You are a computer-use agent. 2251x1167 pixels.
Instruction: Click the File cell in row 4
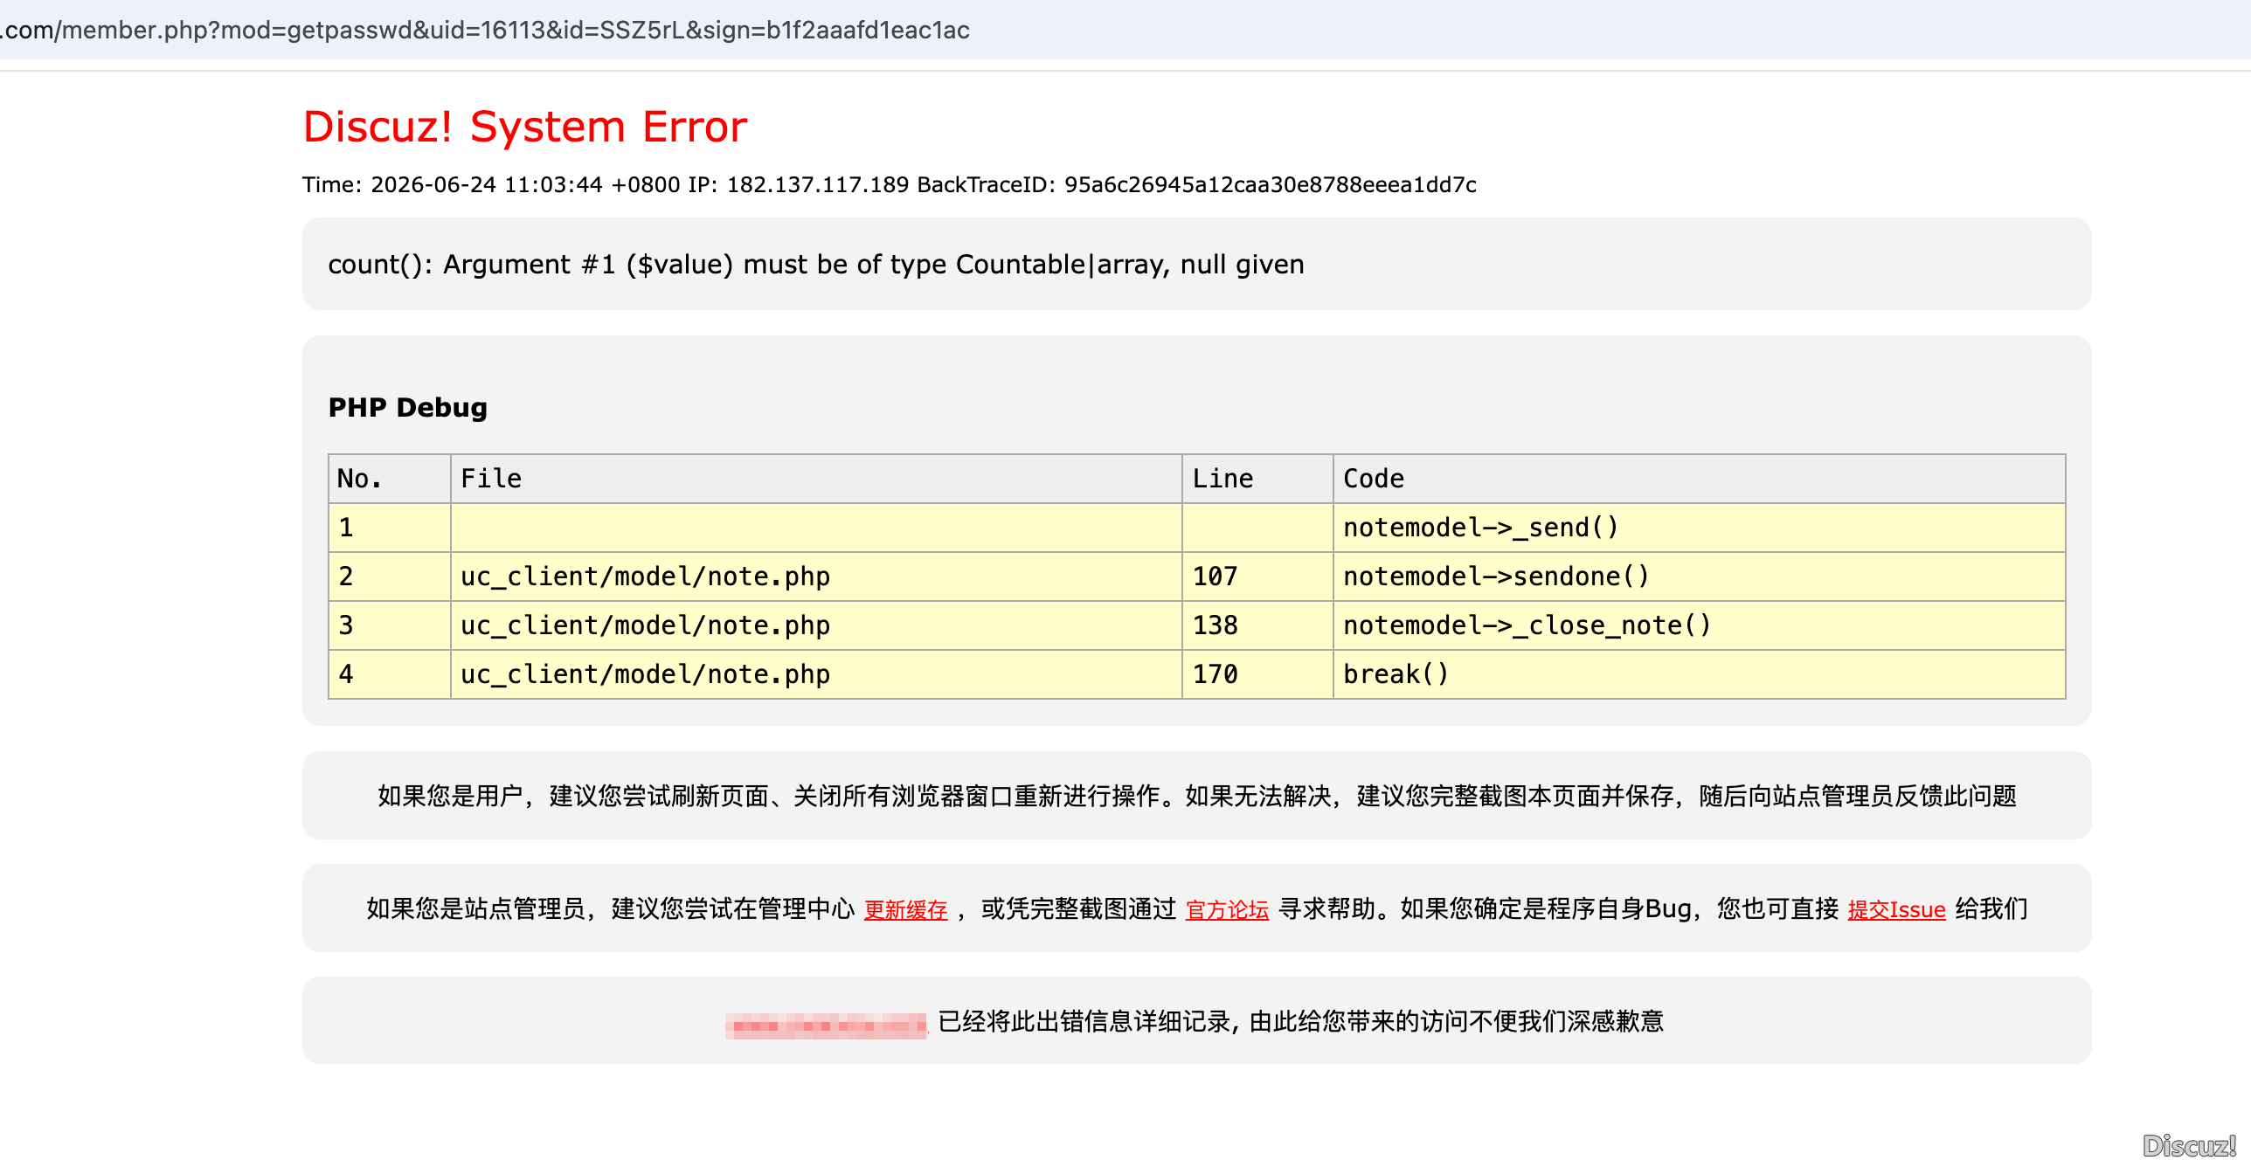pyautogui.click(x=816, y=674)
